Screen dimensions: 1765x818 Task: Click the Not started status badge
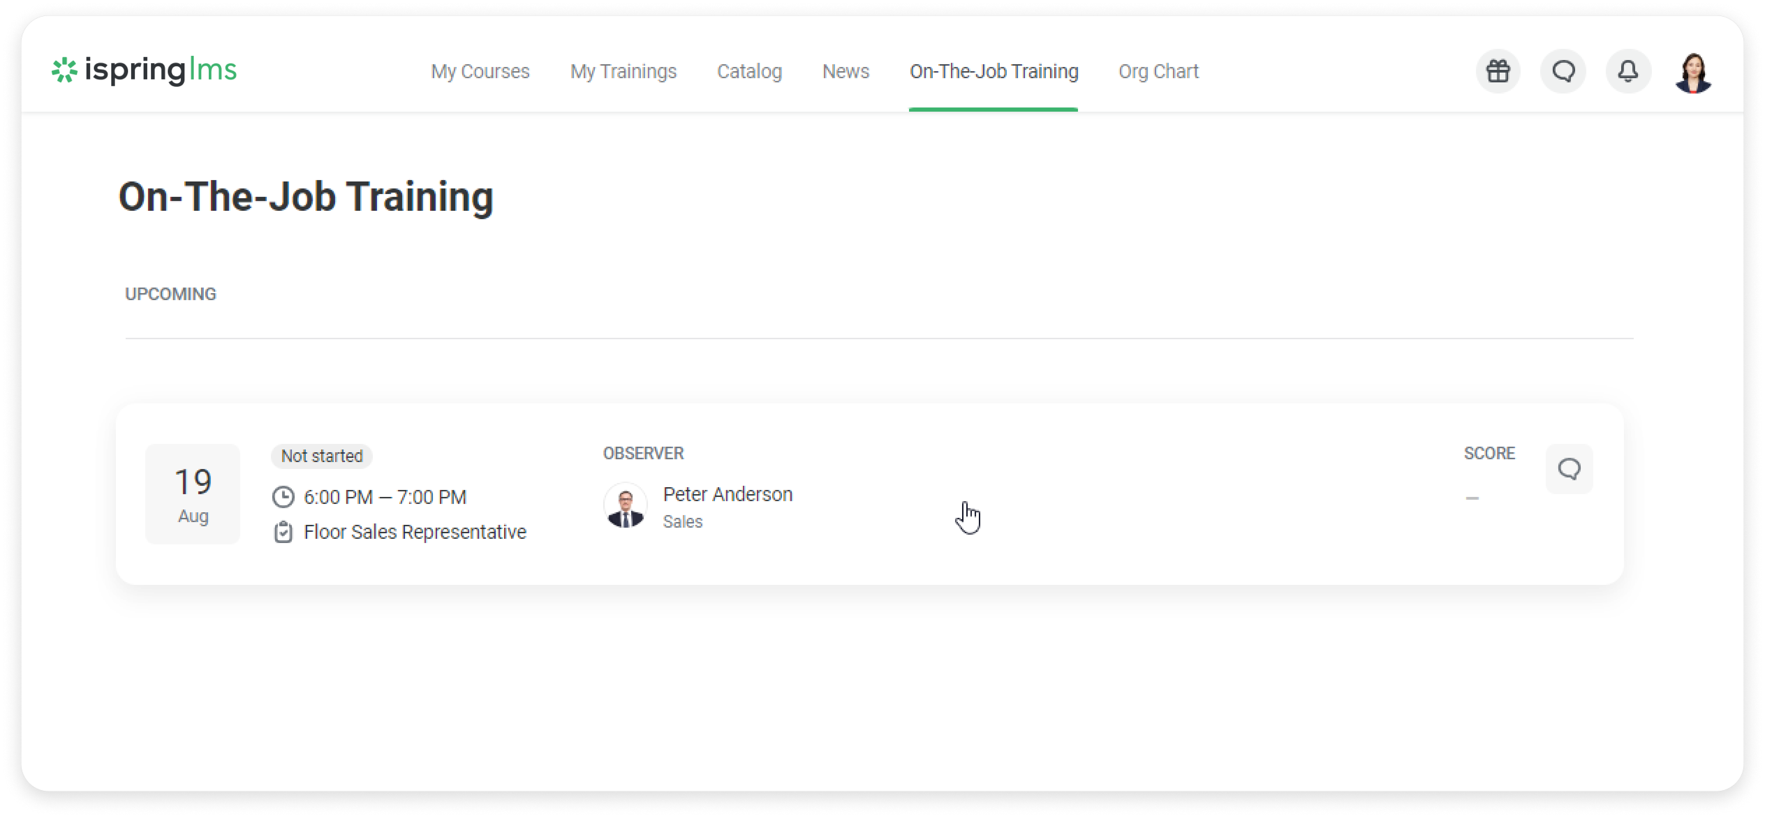click(x=322, y=455)
